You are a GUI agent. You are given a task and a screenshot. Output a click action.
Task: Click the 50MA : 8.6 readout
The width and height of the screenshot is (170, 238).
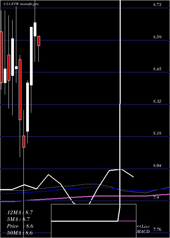[20, 233]
